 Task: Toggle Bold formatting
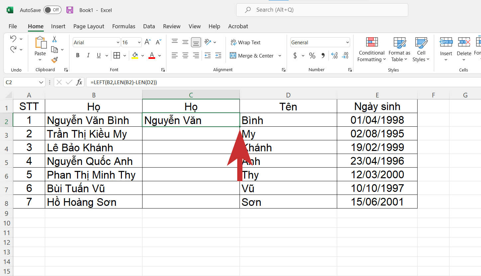point(78,56)
